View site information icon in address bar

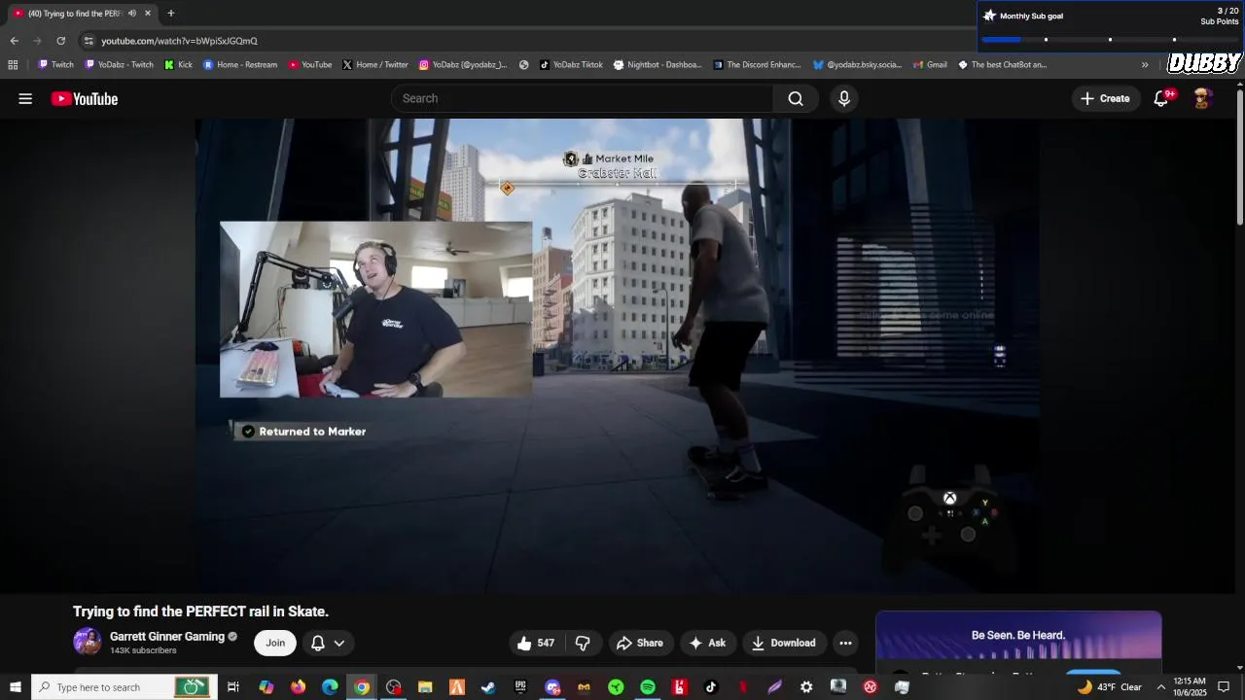click(89, 41)
